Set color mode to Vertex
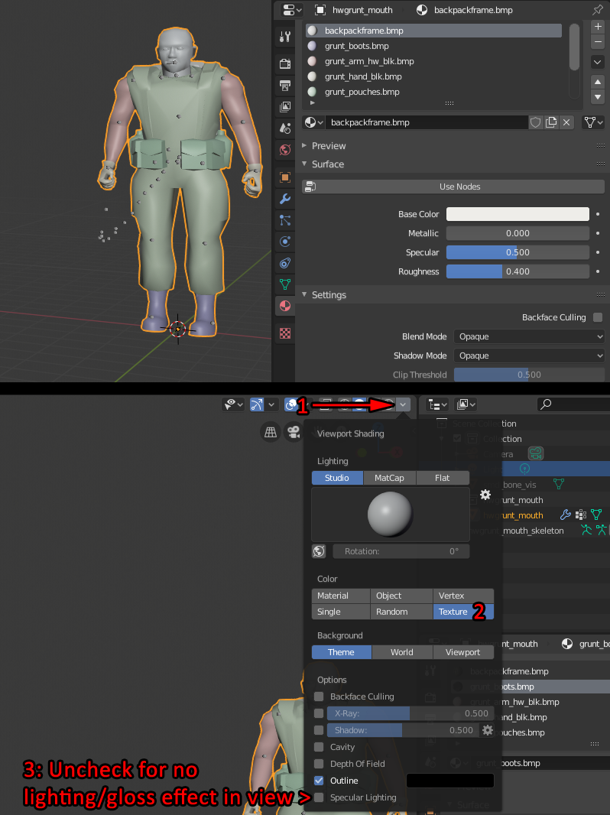Viewport: 610px width, 815px height. tap(463, 596)
